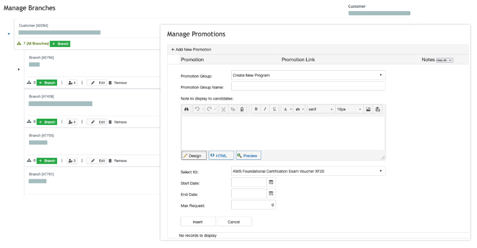Open users count for Branch [47428]

click(x=72, y=122)
